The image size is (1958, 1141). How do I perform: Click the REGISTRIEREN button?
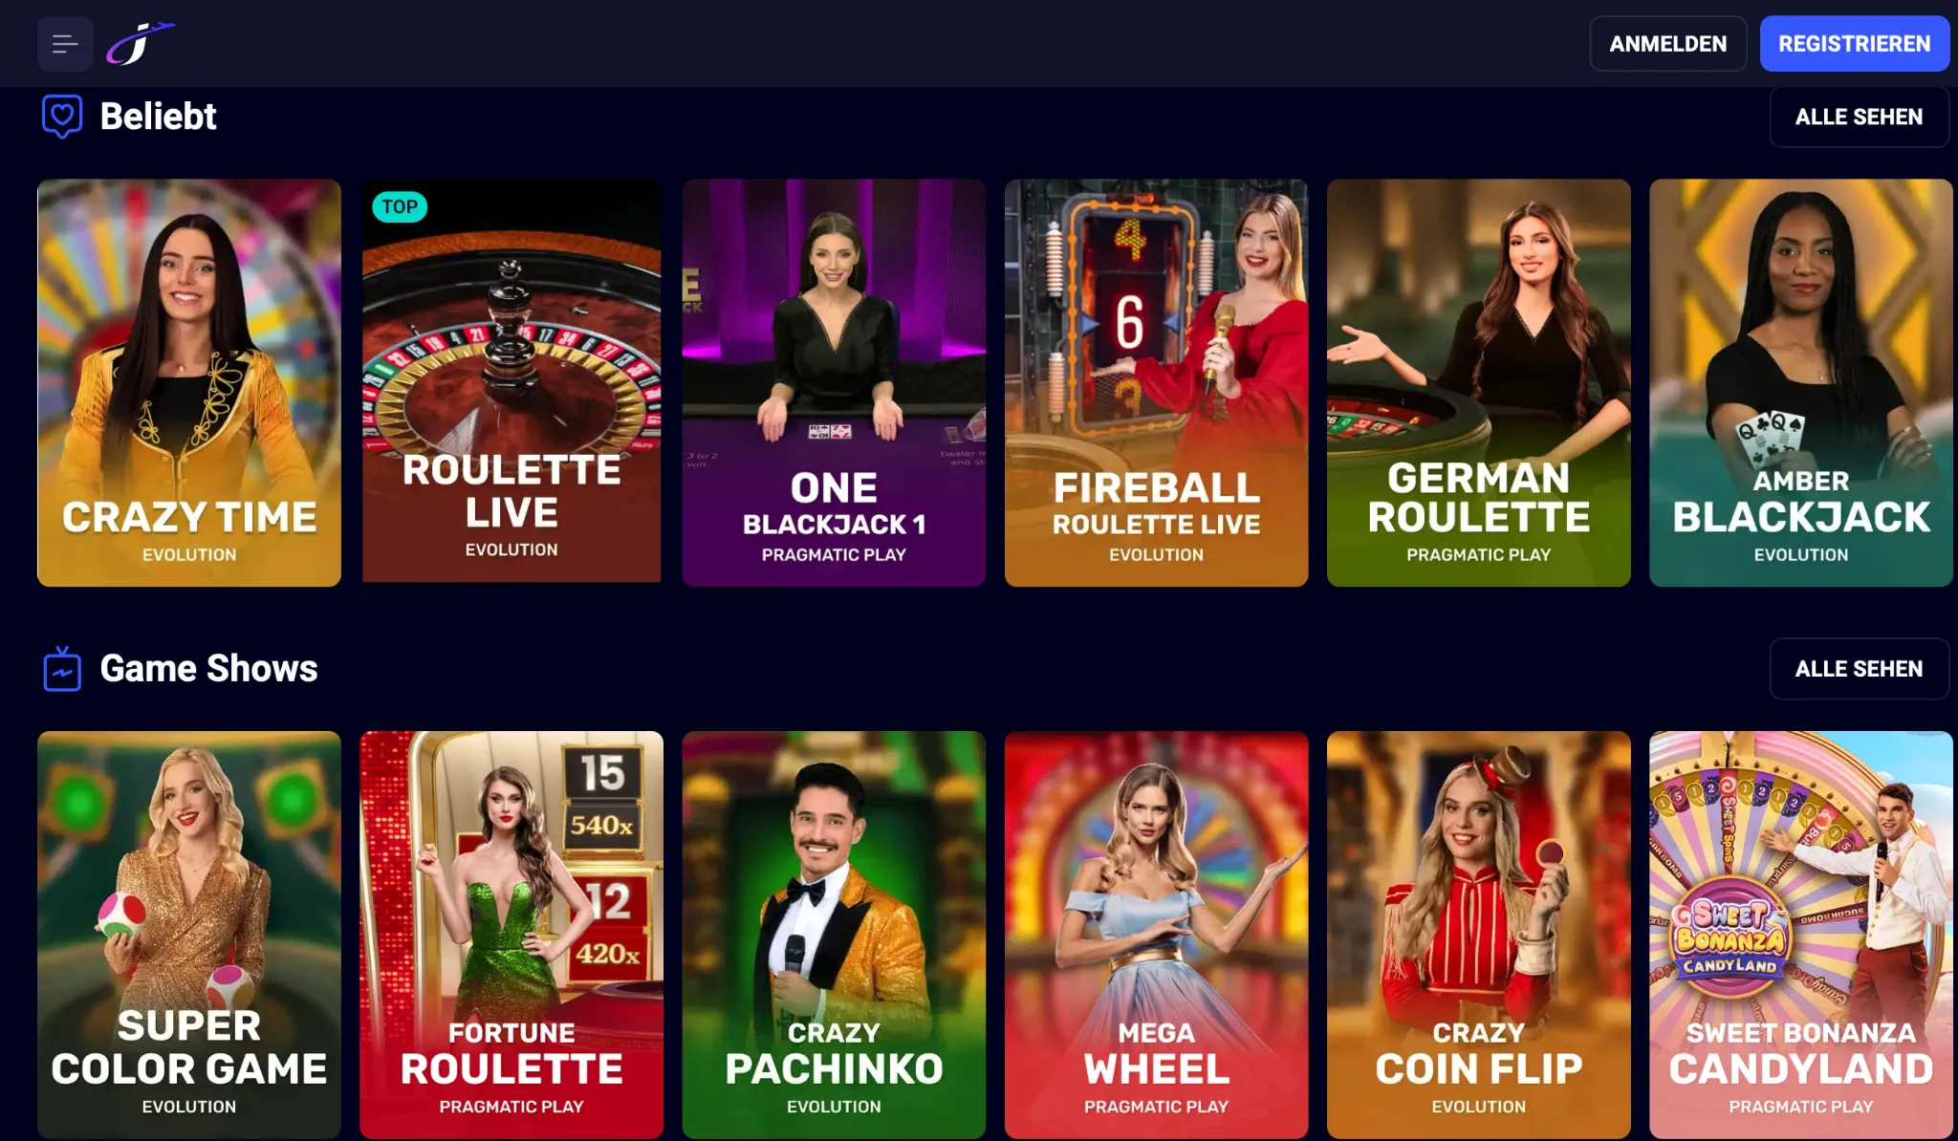point(1855,44)
